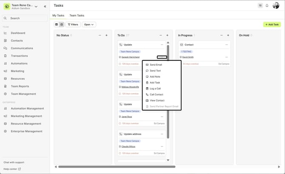The height and width of the screenshot is (174, 285).
Task: Collapse the To Do column with minus
Action: [160, 35]
